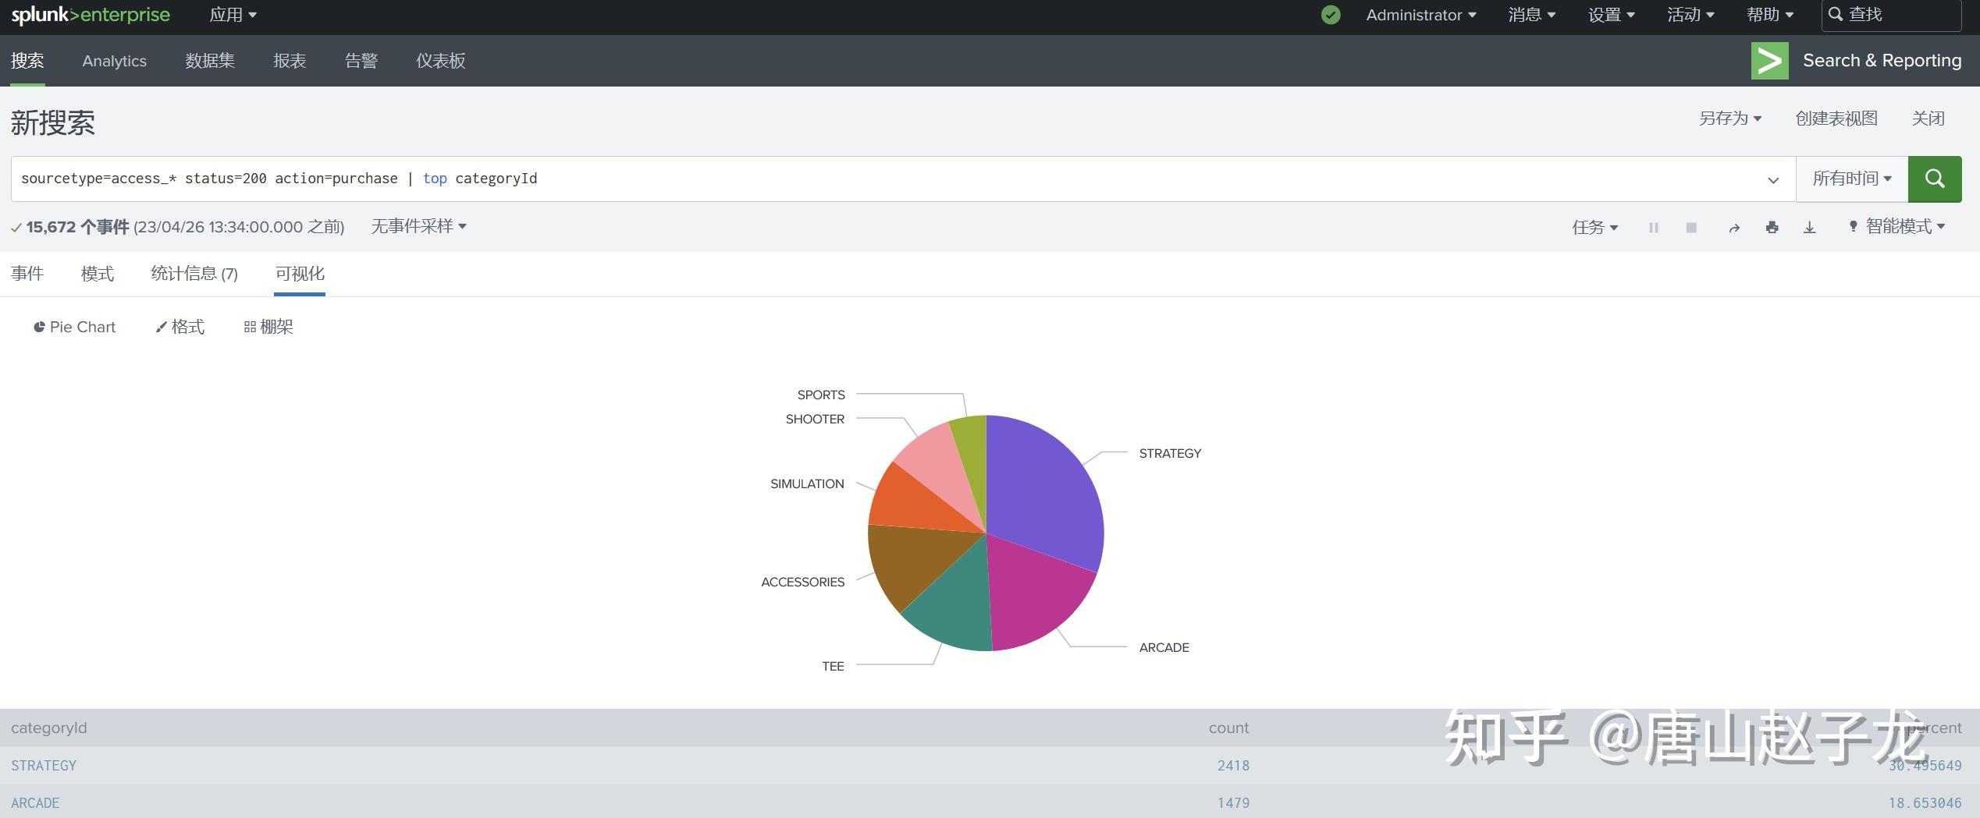Image resolution: width=1980 pixels, height=818 pixels.
Task: Open the Administrator user menu
Action: pyautogui.click(x=1420, y=15)
